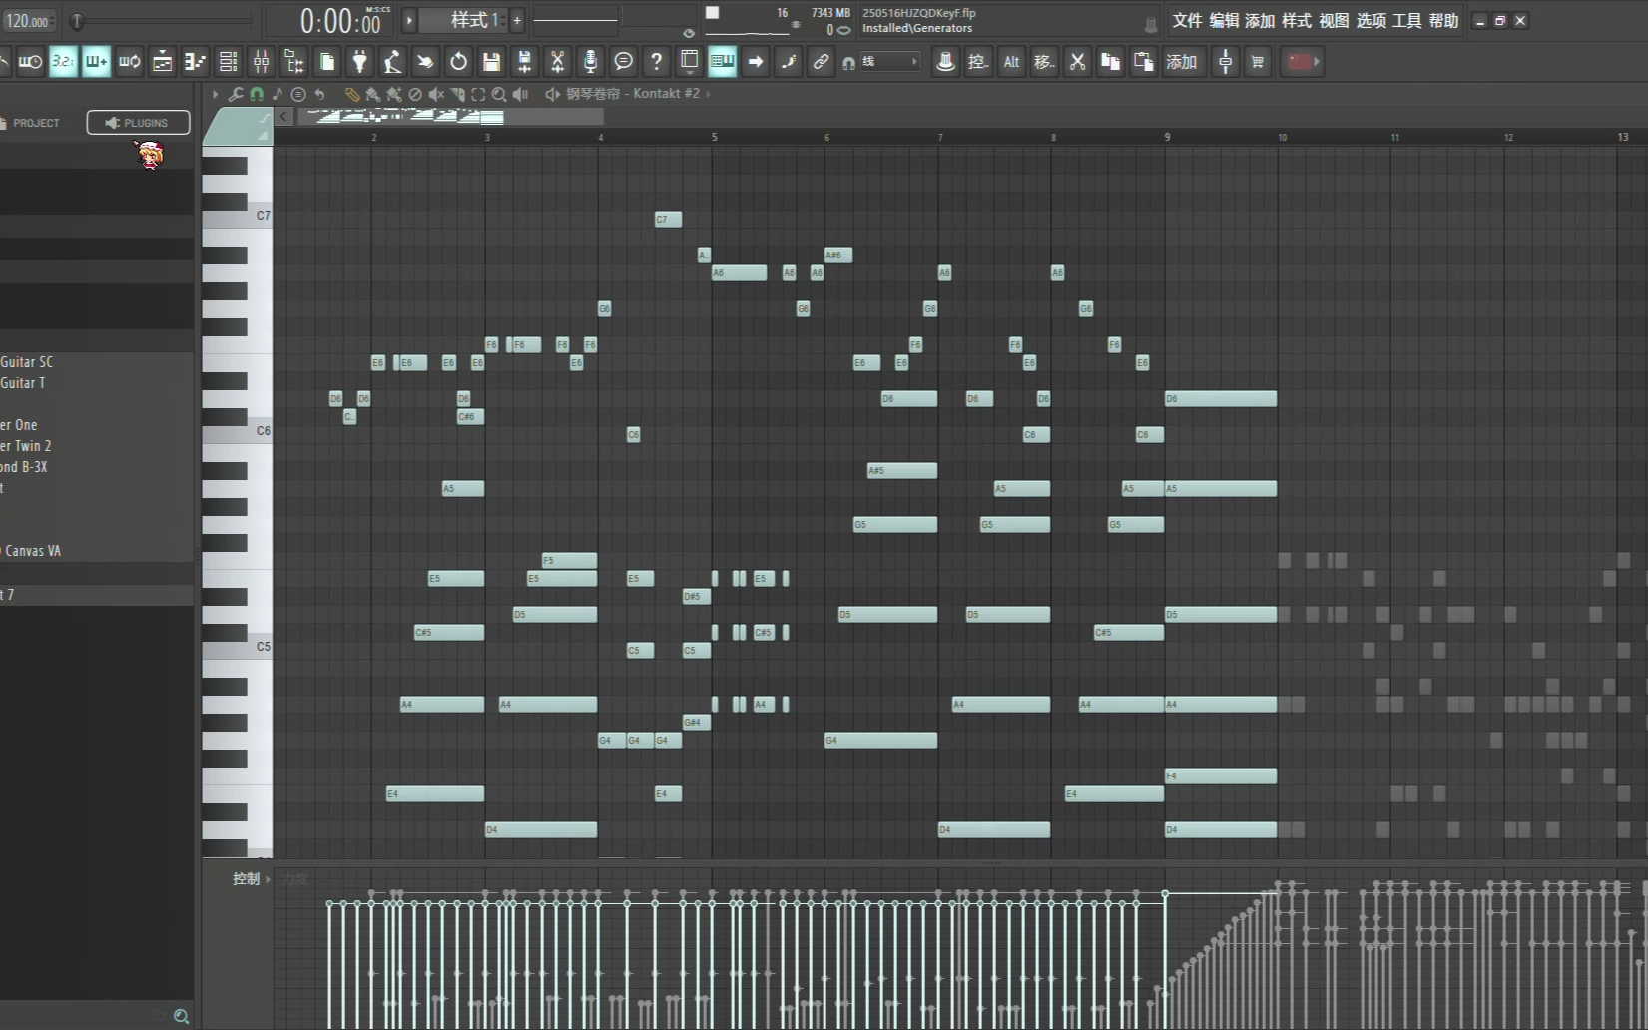
Task: Click the Alt toolbar button
Action: tap(1011, 62)
